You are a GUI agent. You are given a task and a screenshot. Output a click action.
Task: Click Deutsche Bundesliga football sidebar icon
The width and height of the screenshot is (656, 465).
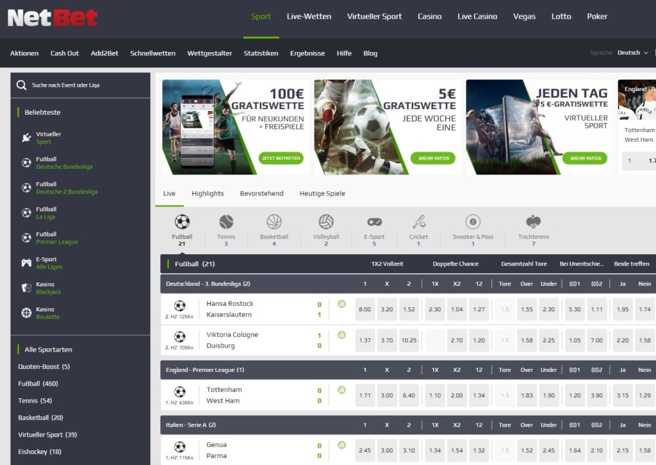(26, 163)
